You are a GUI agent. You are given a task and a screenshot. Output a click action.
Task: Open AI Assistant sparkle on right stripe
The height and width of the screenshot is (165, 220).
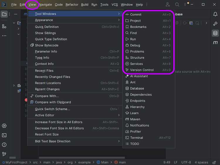coord(215,23)
